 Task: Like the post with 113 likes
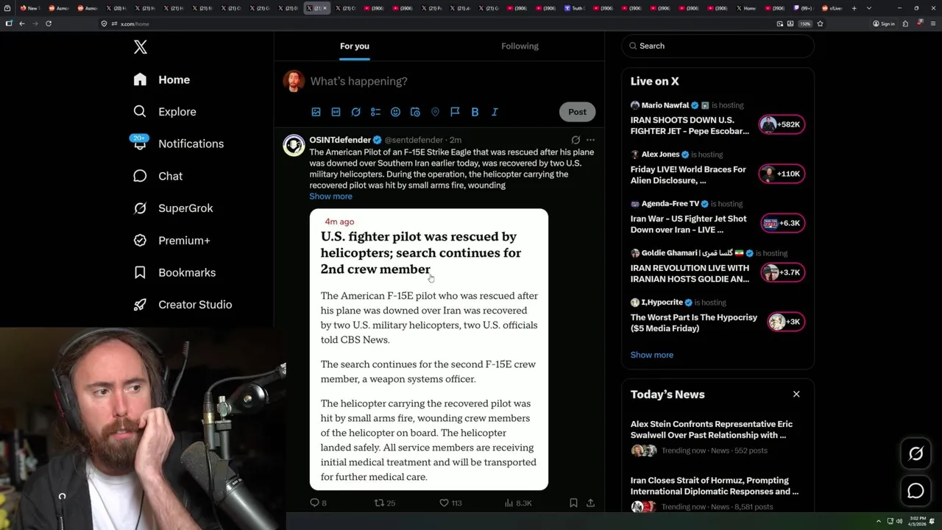click(450, 503)
